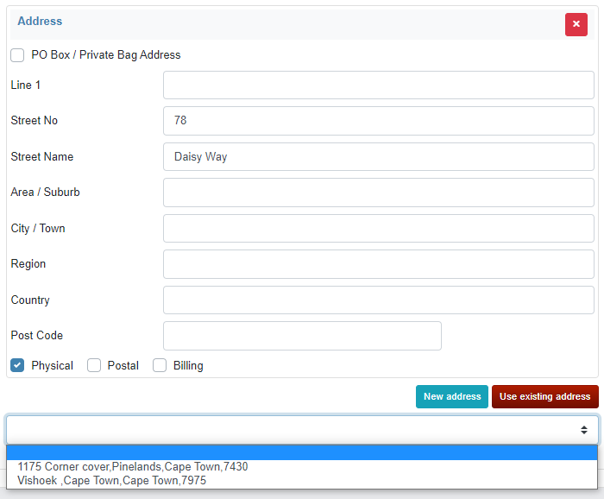Focus the Area / Suburb input field
Viewport: 604px width, 499px height.
[x=378, y=193]
